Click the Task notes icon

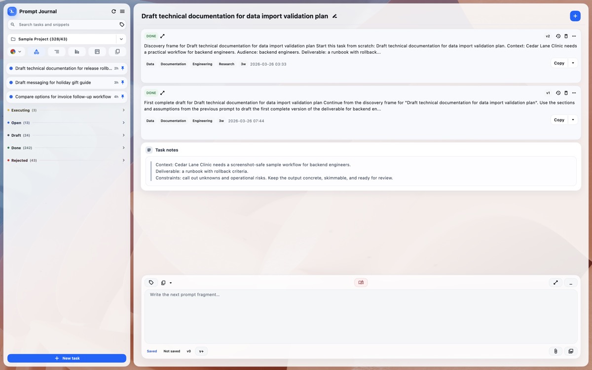point(149,150)
